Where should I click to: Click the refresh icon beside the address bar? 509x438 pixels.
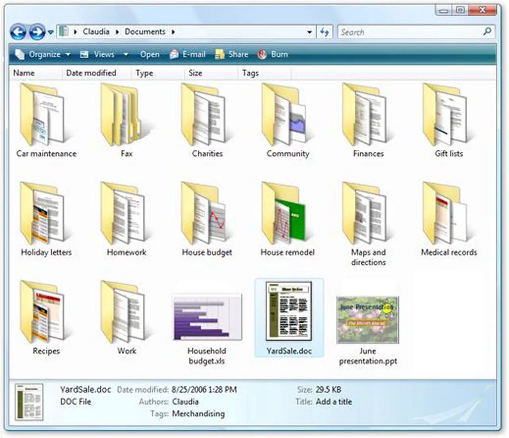tap(324, 32)
